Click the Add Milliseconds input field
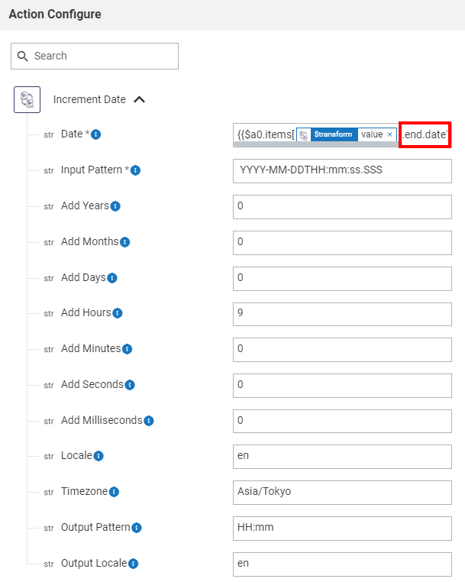465x582 pixels. tap(342, 420)
